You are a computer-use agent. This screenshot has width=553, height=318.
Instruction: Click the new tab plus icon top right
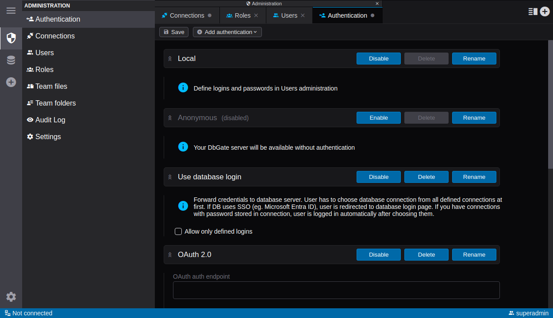(545, 12)
